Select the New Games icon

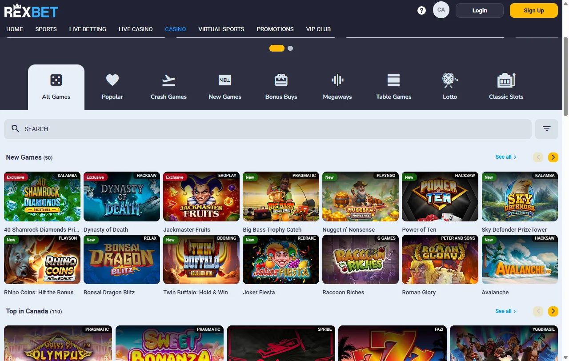(225, 80)
